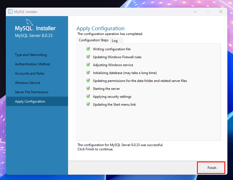Click the 'Adjusting Windows service' text
Viewport: 233px width, 180px height.
(x=113, y=65)
